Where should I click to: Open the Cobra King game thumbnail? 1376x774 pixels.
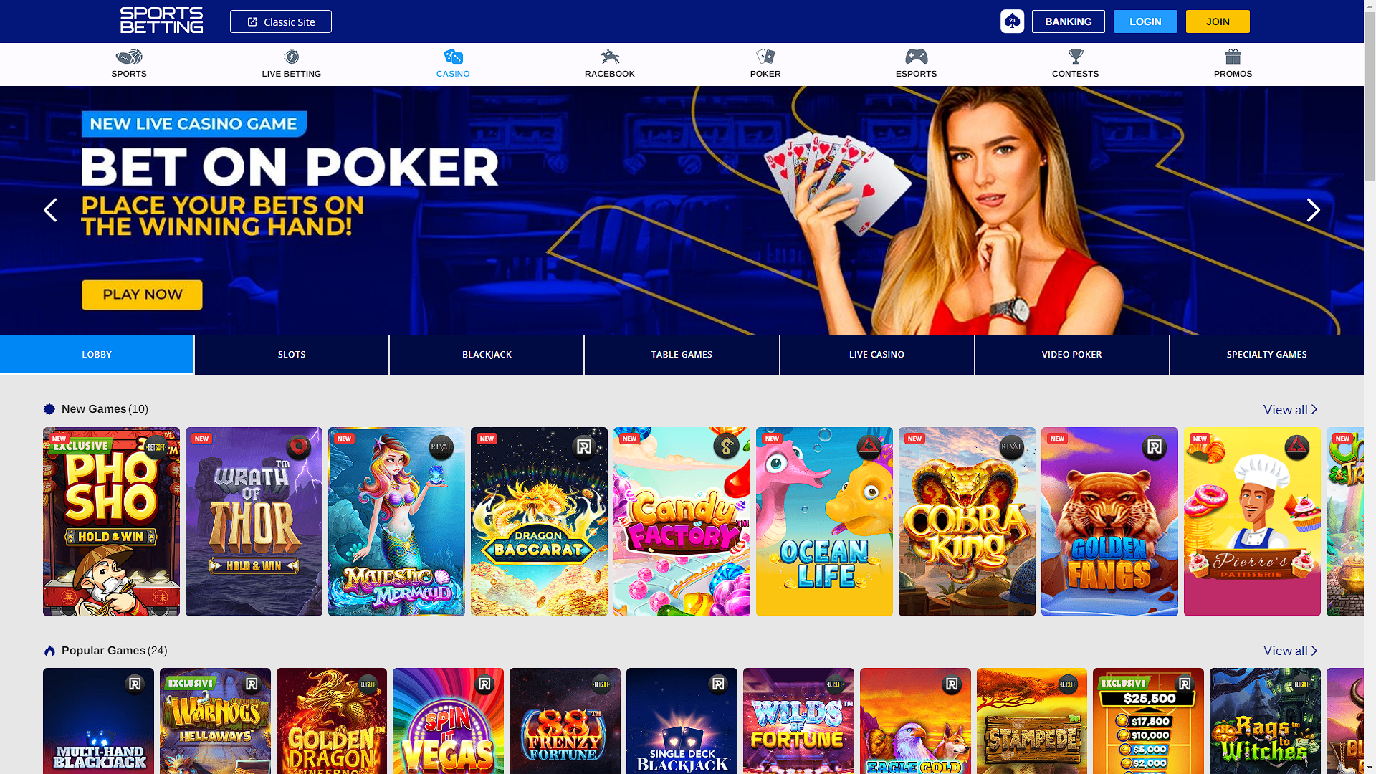tap(967, 522)
